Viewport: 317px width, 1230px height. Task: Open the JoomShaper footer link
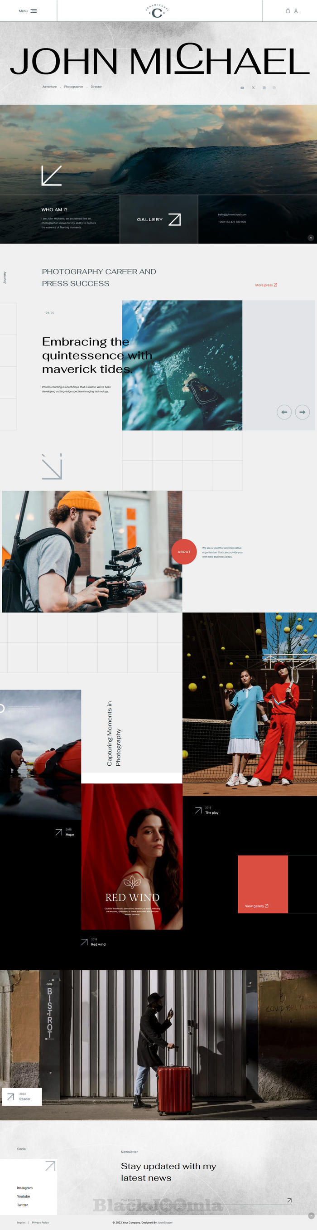click(x=165, y=1222)
